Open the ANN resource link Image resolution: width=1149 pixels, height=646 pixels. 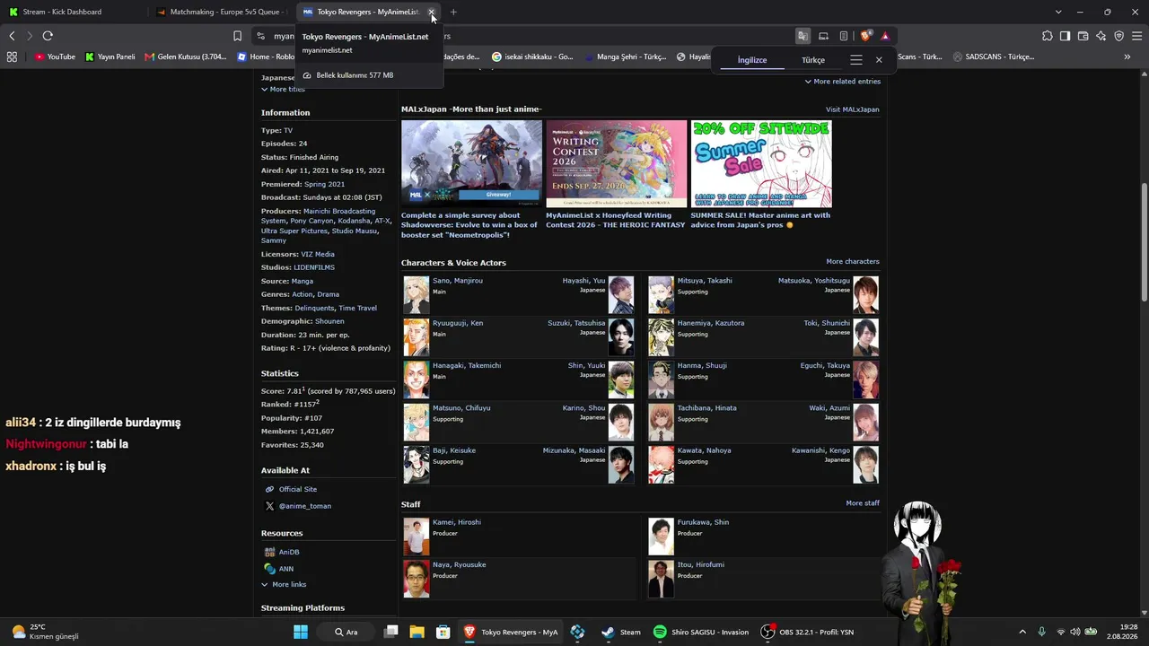click(286, 569)
